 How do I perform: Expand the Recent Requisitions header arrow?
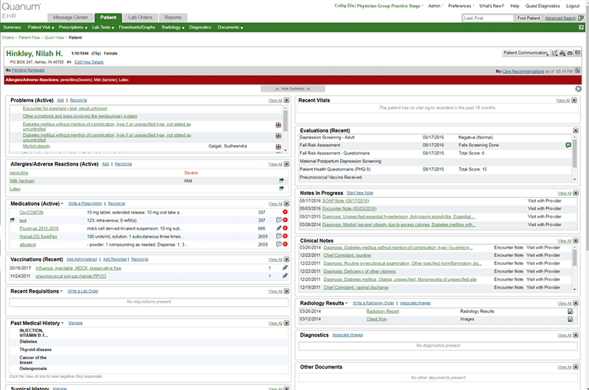click(62, 291)
